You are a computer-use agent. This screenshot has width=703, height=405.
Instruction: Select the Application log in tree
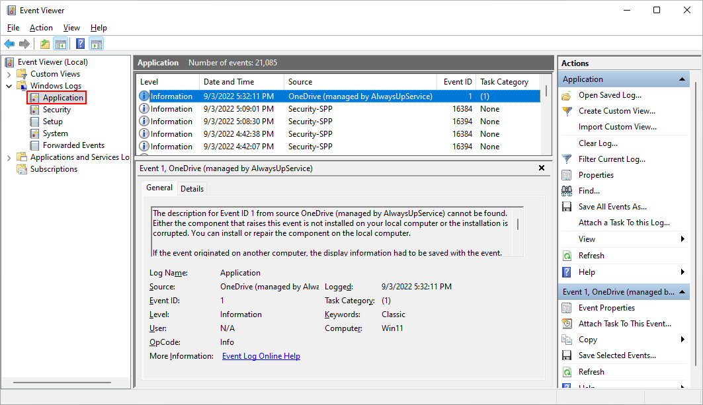click(63, 98)
